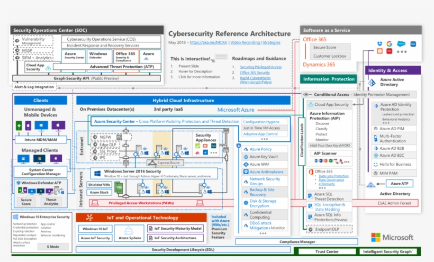Click the IoT network icon in orange header
The image size is (434, 262).
pos(89,218)
